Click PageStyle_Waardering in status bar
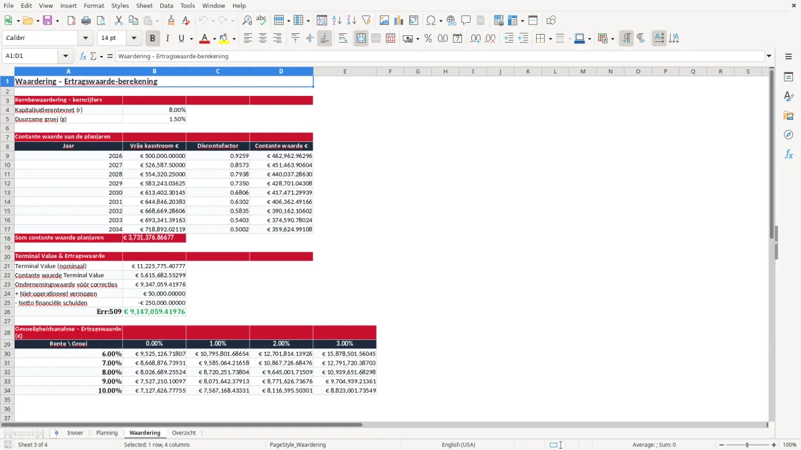This screenshot has width=801, height=450. (298, 445)
